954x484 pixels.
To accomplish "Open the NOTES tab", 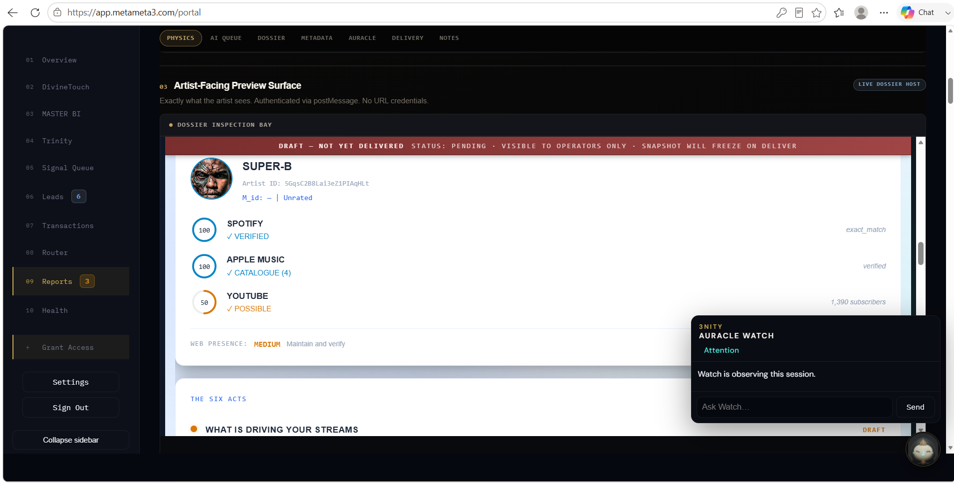I will (x=449, y=38).
